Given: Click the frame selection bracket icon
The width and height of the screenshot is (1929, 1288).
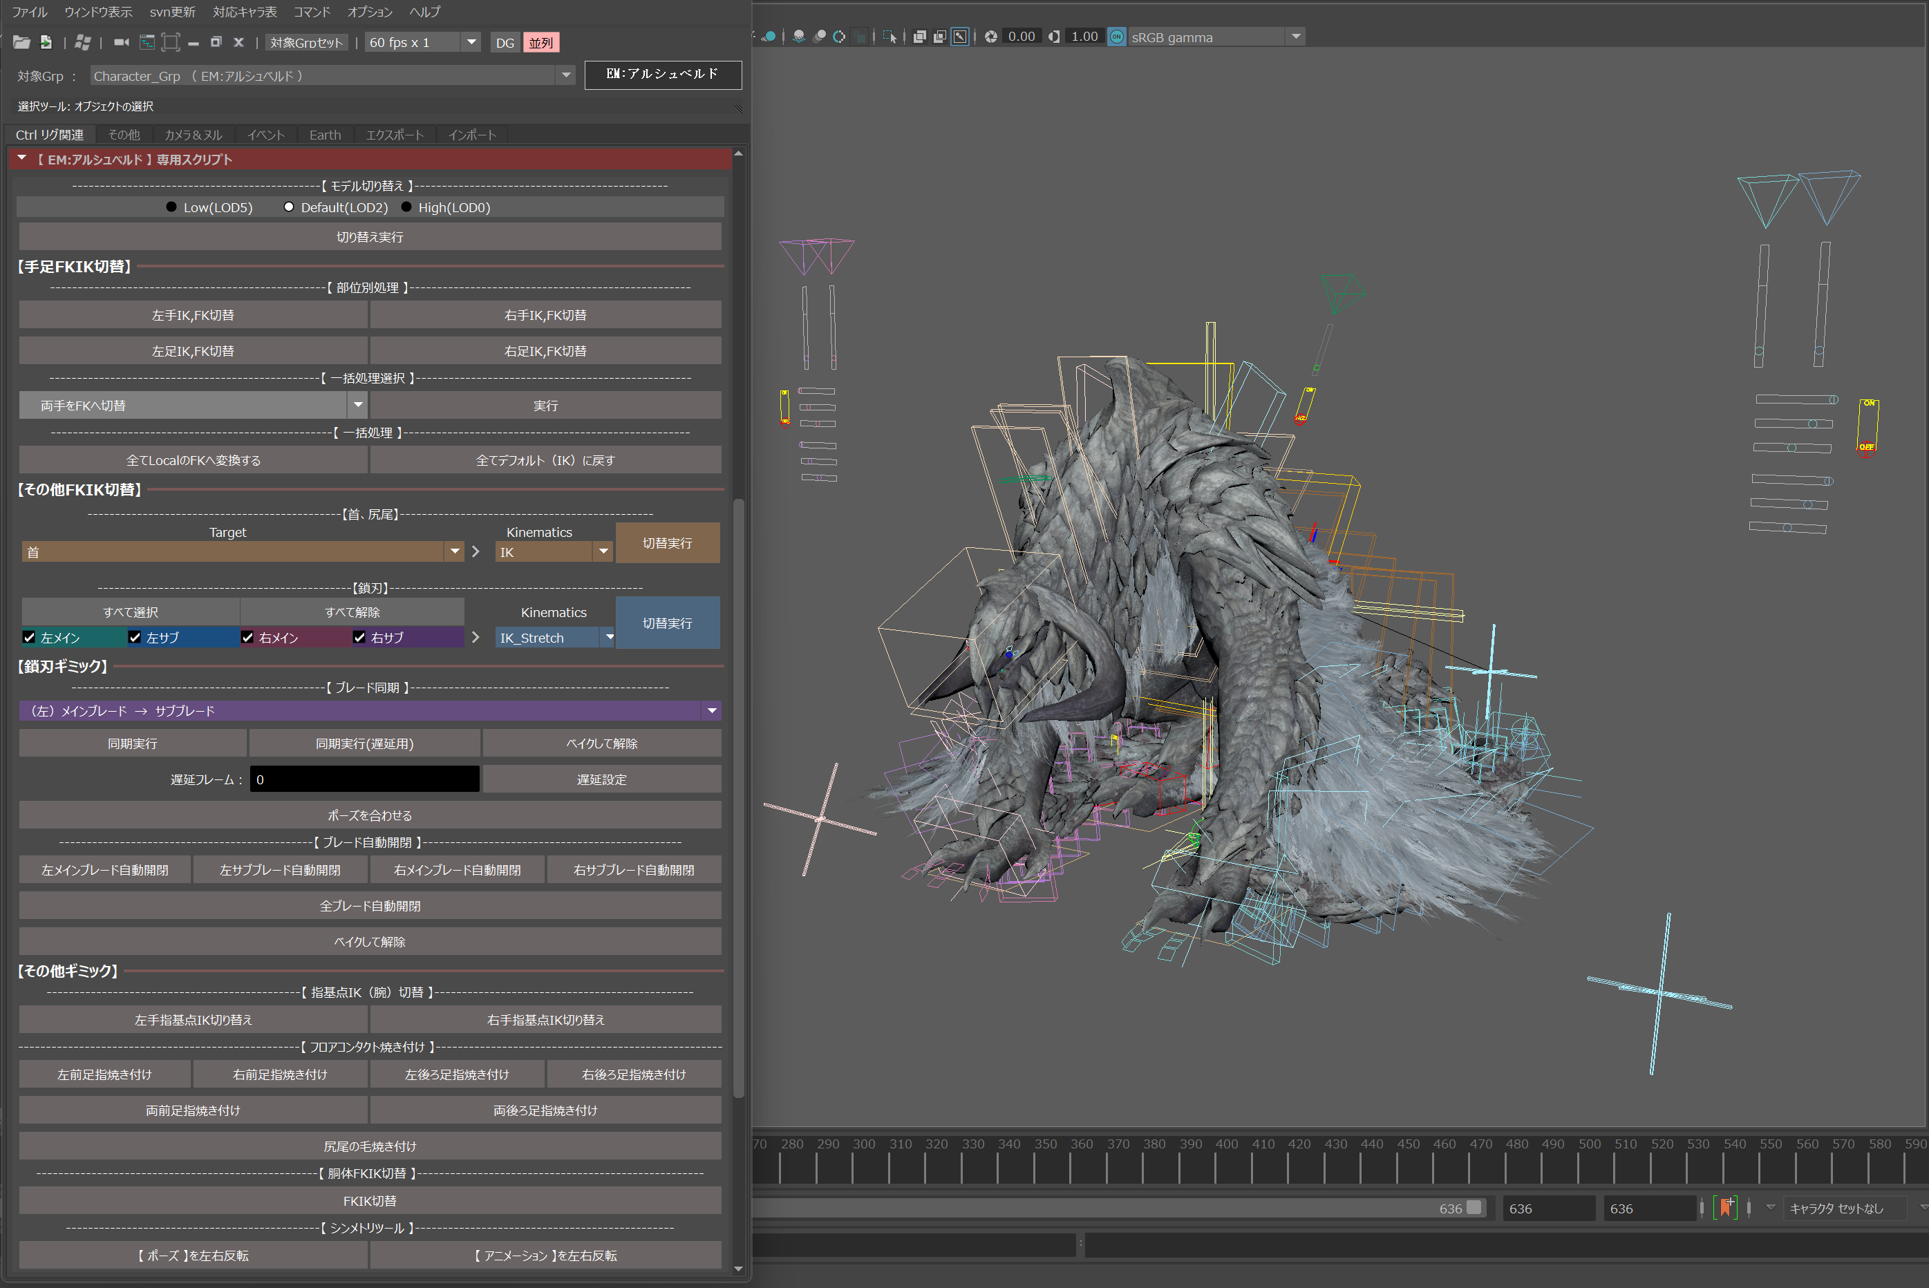Looking at the screenshot, I should click(171, 42).
